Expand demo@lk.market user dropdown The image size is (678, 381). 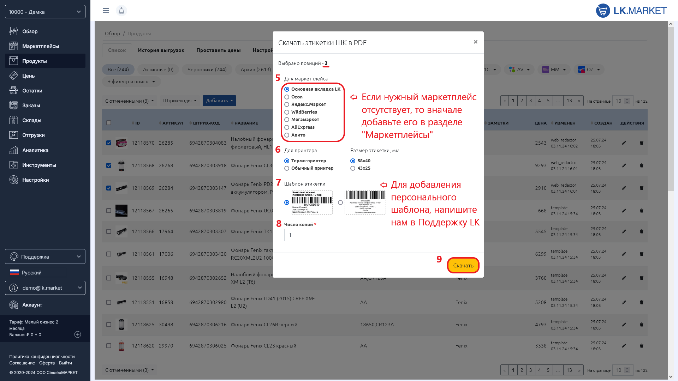45,288
